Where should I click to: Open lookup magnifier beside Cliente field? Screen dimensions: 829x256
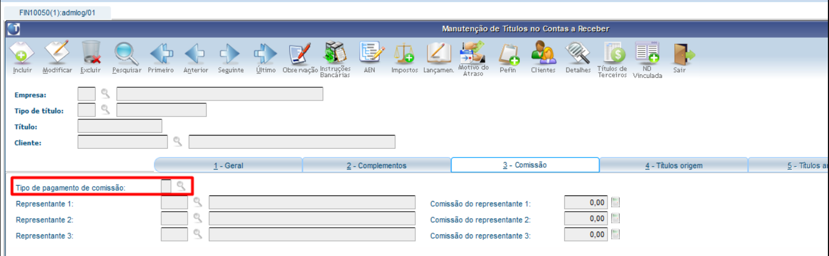[x=178, y=141]
